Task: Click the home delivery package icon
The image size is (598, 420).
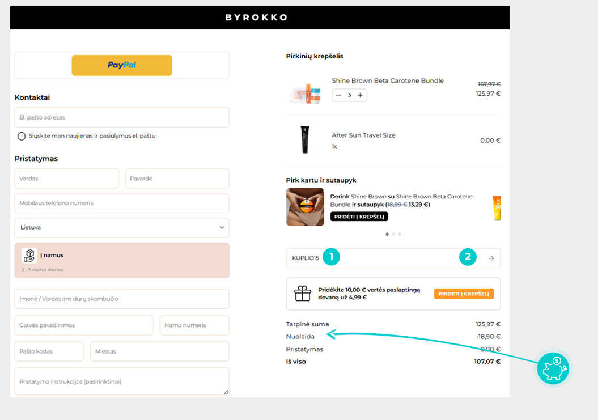Action: 29,256
